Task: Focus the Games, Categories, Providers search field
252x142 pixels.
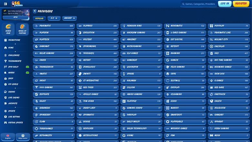Action: (198, 4)
